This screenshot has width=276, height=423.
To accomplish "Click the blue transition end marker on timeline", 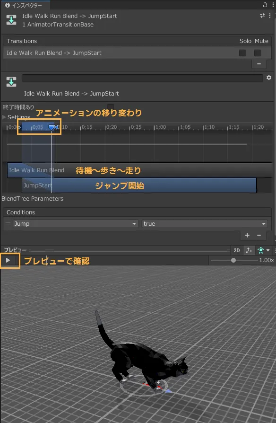I will (52, 127).
